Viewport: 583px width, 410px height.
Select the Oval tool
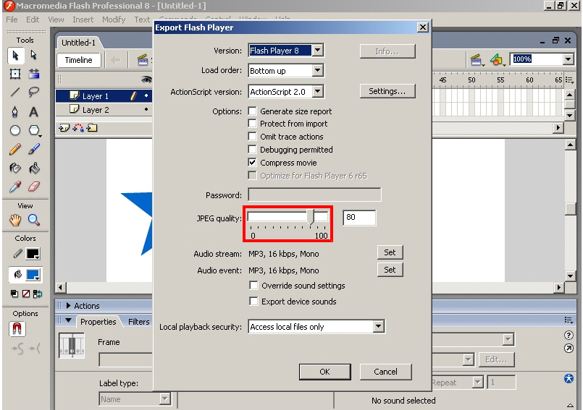pyautogui.click(x=15, y=130)
